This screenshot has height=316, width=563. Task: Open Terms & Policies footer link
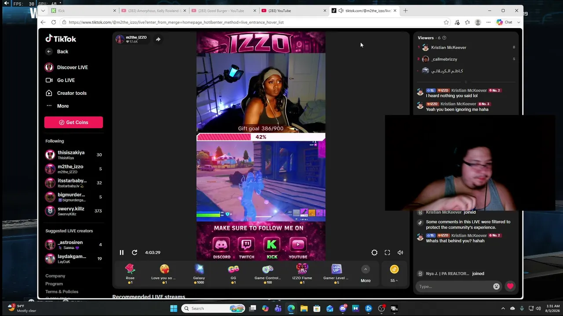click(x=62, y=292)
